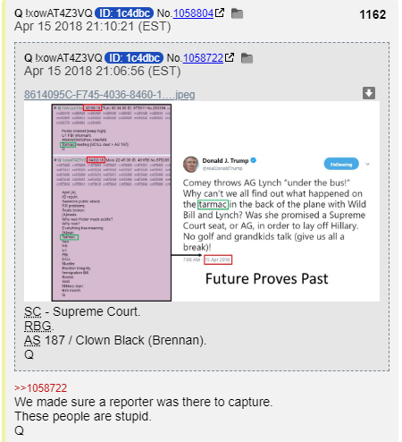Download the attached jpeg with arrow icon
This screenshot has width=402, height=442.
tap(369, 93)
